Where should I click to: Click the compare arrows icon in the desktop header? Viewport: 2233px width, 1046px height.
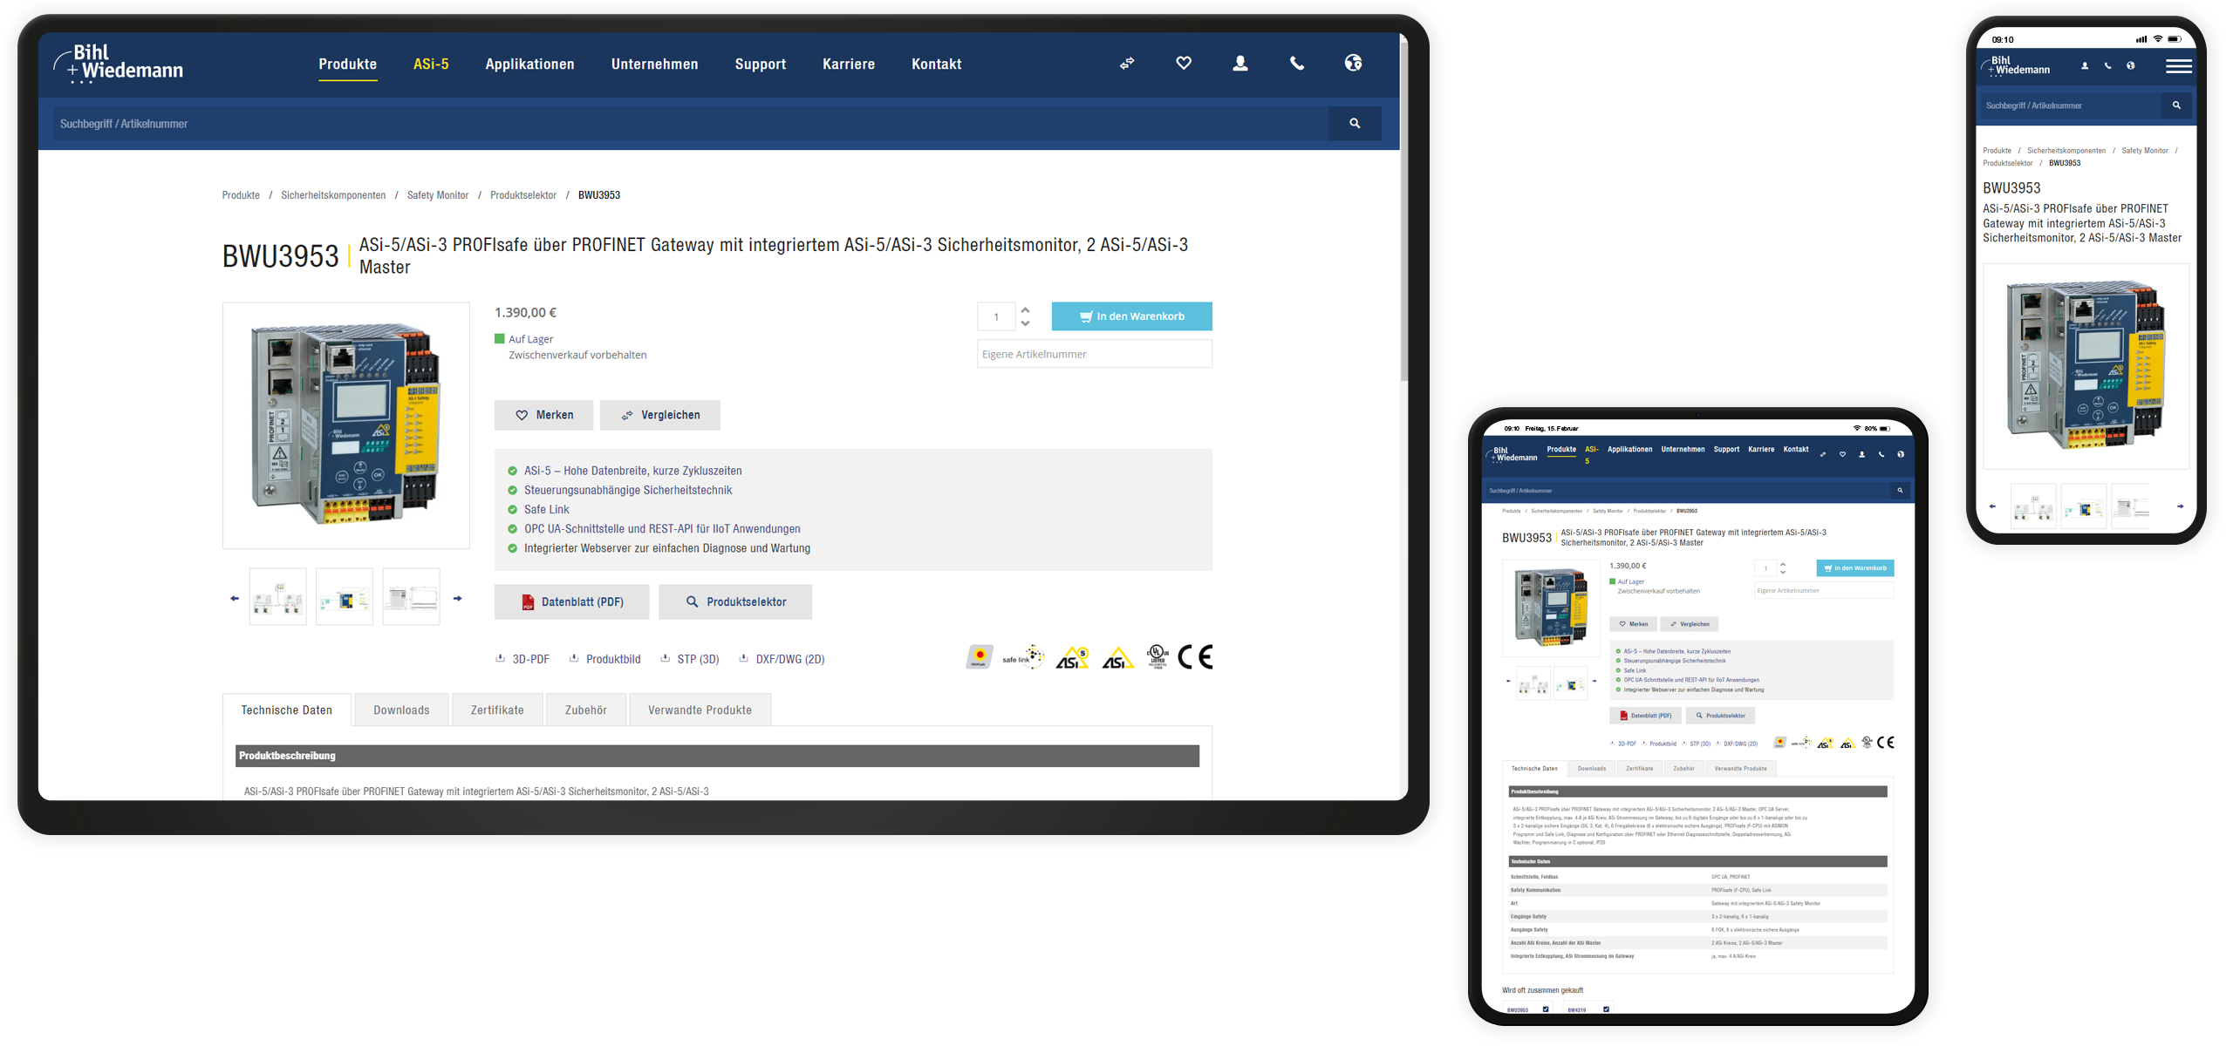tap(1127, 63)
